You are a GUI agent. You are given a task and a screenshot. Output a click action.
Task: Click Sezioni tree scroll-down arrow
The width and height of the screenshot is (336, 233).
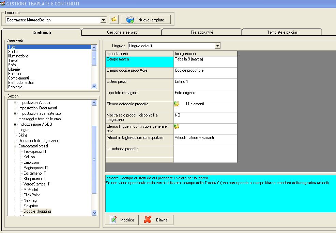[94, 213]
